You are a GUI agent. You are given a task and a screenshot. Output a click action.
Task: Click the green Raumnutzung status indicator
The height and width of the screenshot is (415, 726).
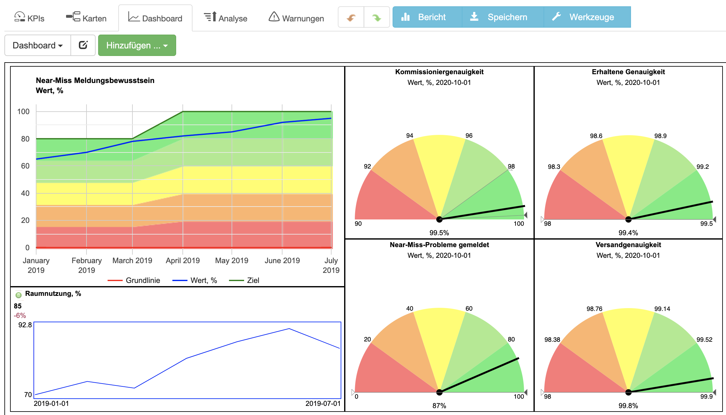(x=19, y=295)
